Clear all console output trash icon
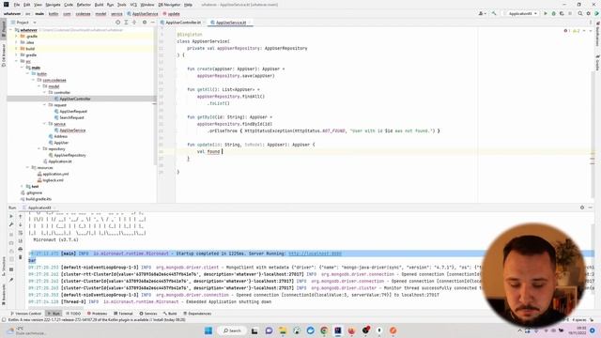Image resolution: width=601 pixels, height=338 pixels. pyautogui.click(x=21, y=257)
